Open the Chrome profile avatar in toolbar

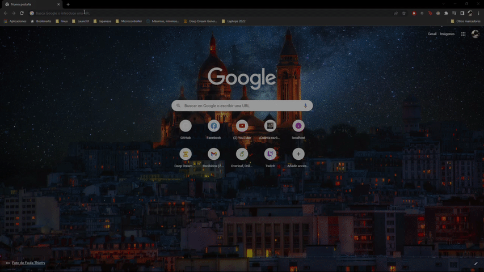470,13
